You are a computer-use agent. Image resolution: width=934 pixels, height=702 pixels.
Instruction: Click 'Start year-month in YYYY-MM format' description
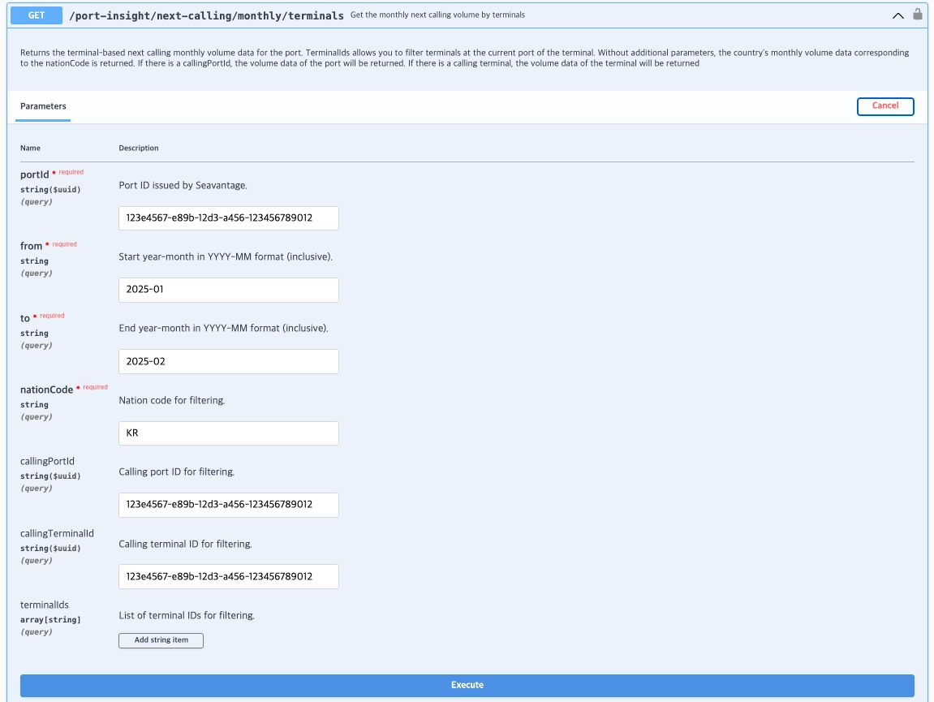(x=225, y=256)
